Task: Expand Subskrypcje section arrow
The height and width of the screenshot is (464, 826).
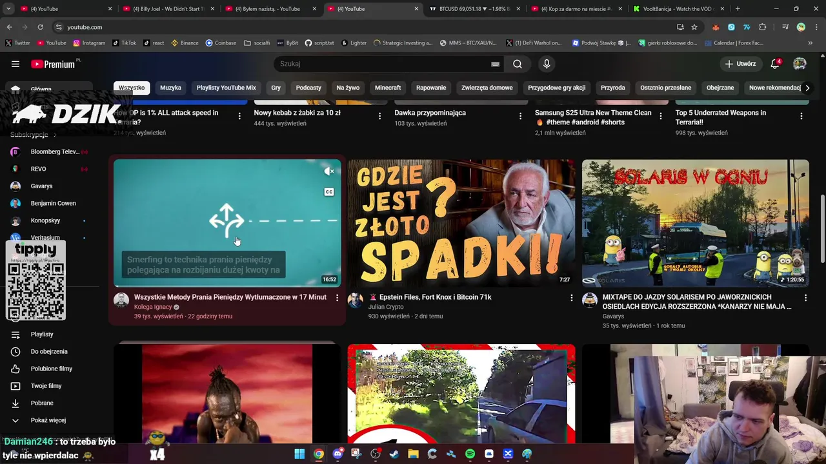Action: click(55, 135)
